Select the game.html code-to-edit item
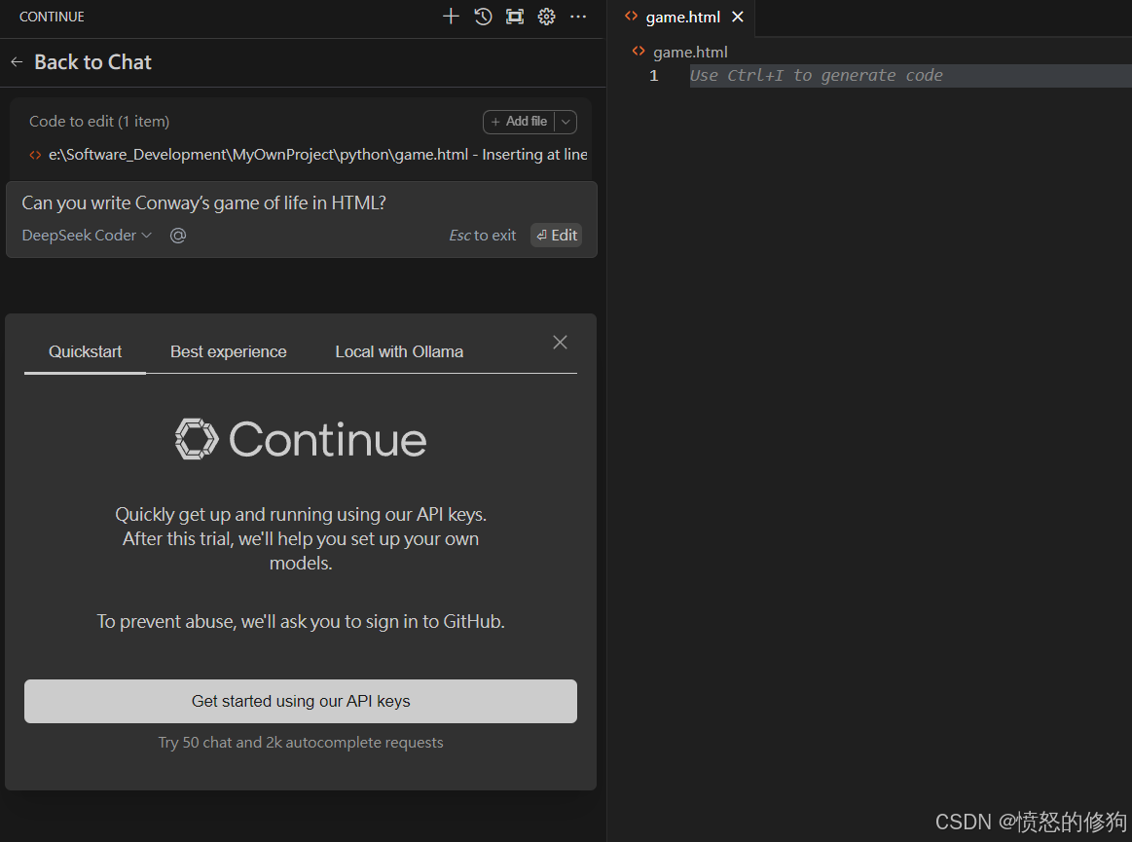This screenshot has width=1132, height=842. 309,155
